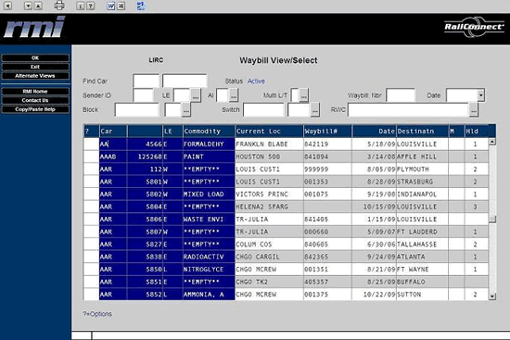
Task: Click the Waybill# column header
Action: click(x=327, y=131)
